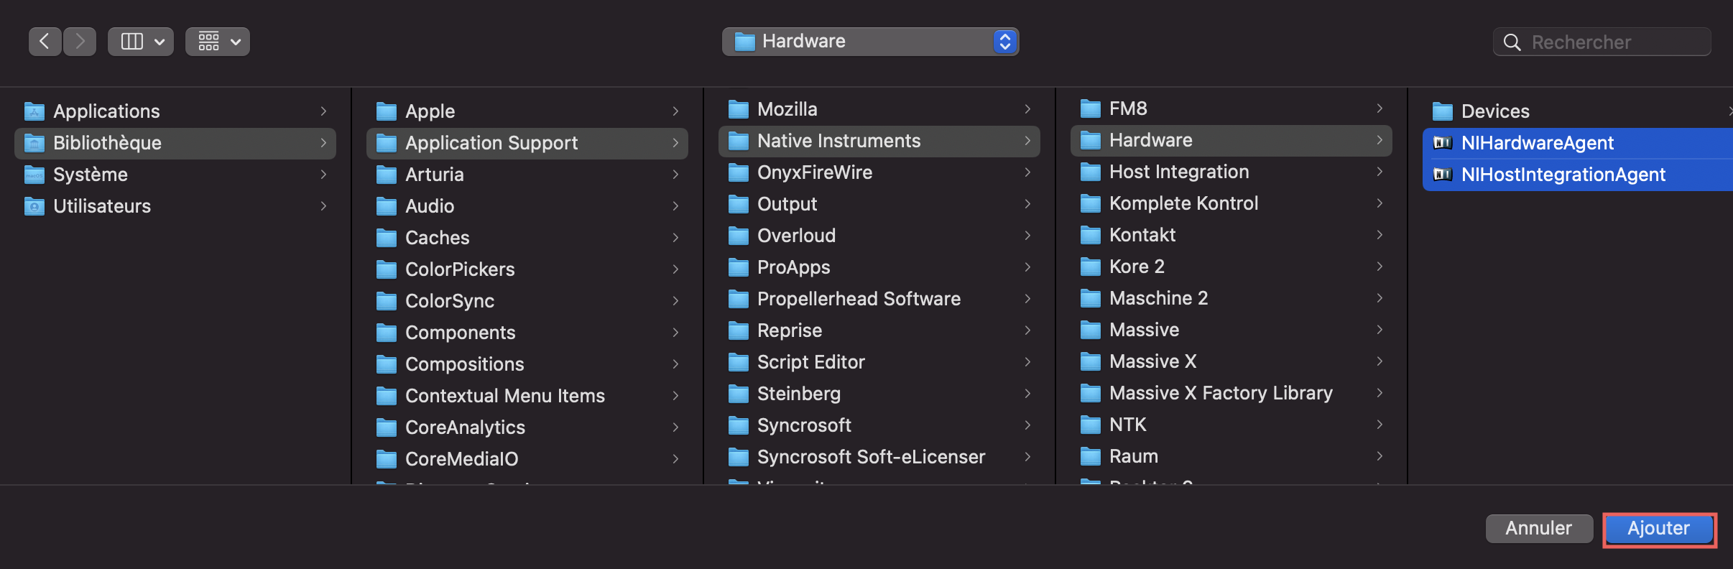The image size is (1733, 569).
Task: Click the magnifying glass search icon
Action: coord(1512,42)
